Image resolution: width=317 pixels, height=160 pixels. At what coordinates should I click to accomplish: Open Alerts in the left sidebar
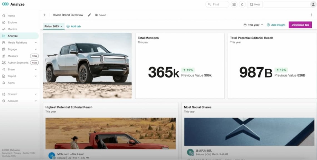[x=11, y=83]
